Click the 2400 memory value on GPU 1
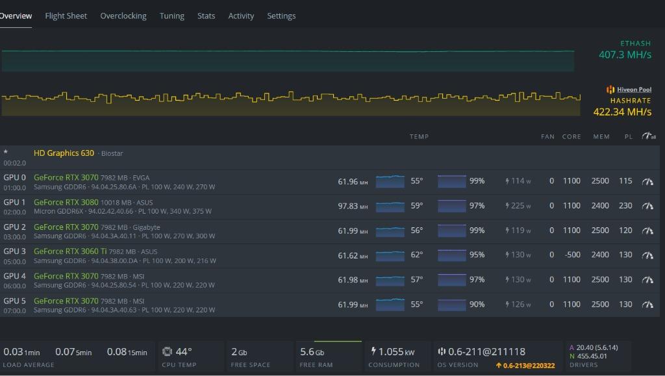Screen dimensions: 665x376 [x=601, y=206]
